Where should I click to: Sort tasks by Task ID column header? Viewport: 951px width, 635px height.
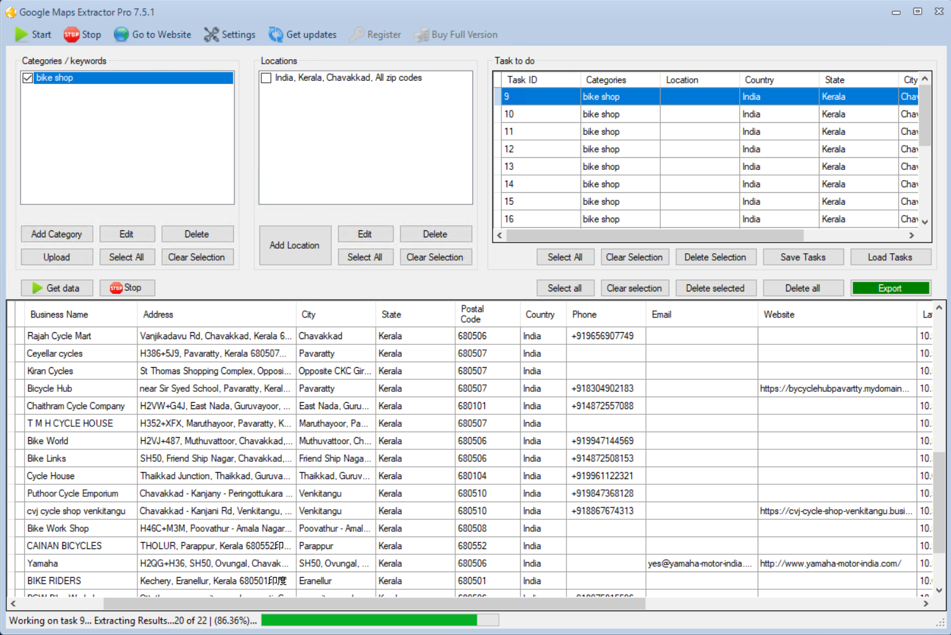(522, 80)
